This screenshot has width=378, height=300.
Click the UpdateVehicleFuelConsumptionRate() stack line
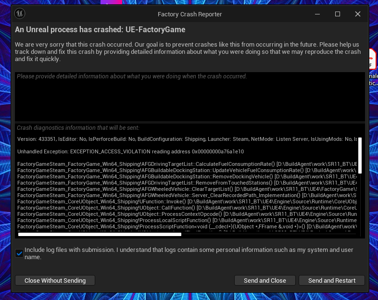[187, 170]
